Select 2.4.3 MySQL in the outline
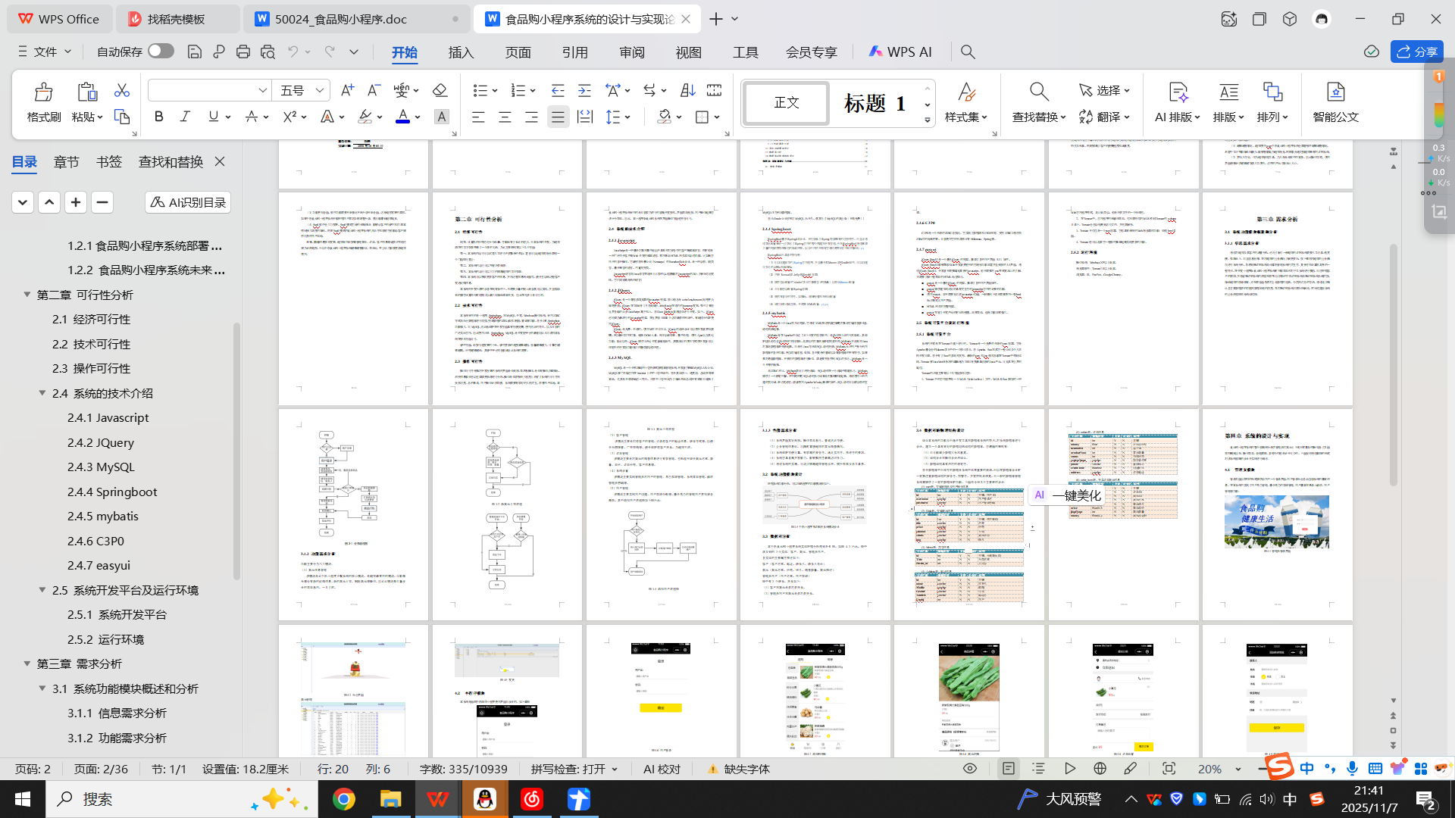The image size is (1455, 818). pos(101,467)
